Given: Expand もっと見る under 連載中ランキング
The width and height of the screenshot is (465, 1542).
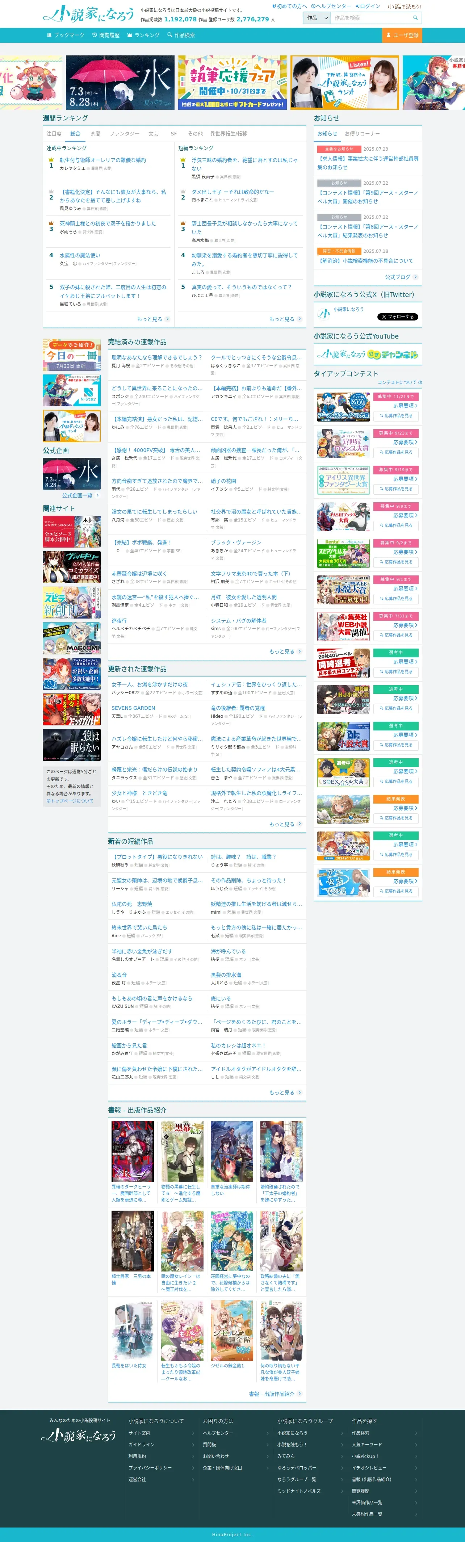Looking at the screenshot, I should tap(153, 319).
